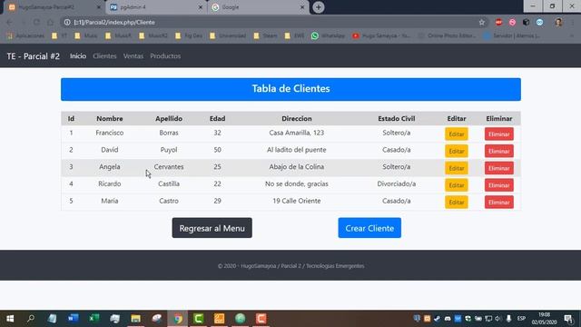Reload the page with the refresh icon

(36, 22)
